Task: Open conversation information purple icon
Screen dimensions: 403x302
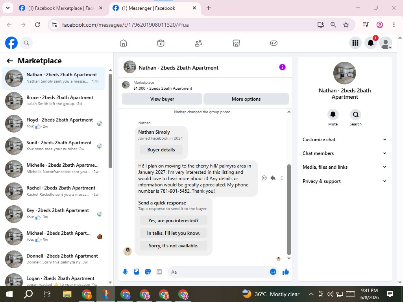Action: pos(282,67)
